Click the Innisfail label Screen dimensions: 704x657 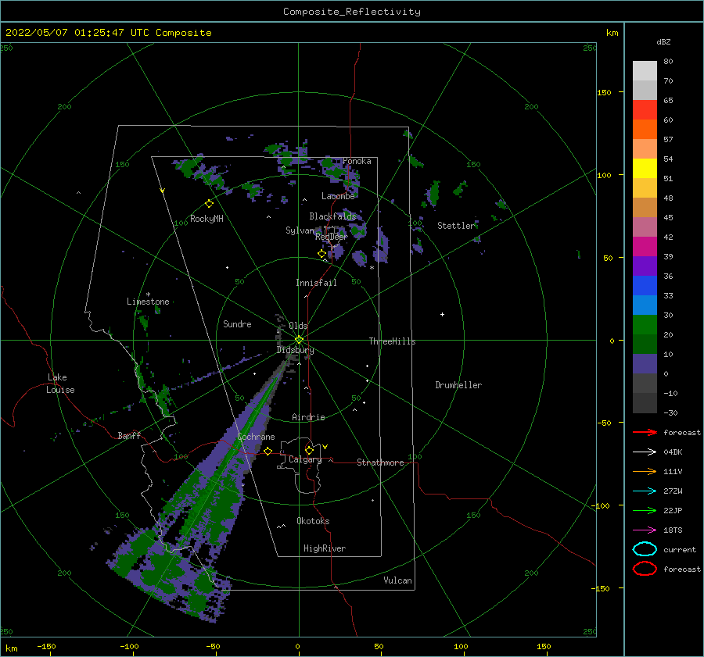(316, 283)
